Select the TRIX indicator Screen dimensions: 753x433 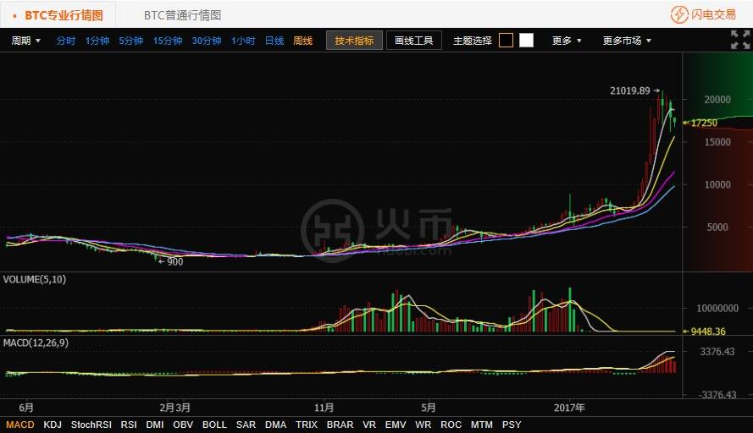point(307,425)
